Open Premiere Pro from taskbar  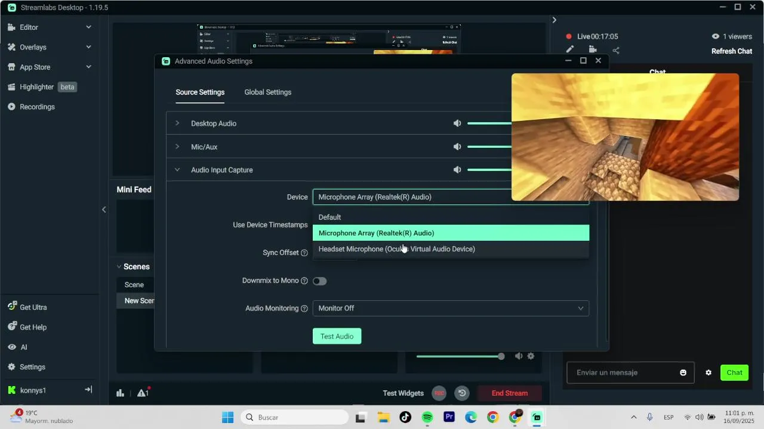pos(449,417)
